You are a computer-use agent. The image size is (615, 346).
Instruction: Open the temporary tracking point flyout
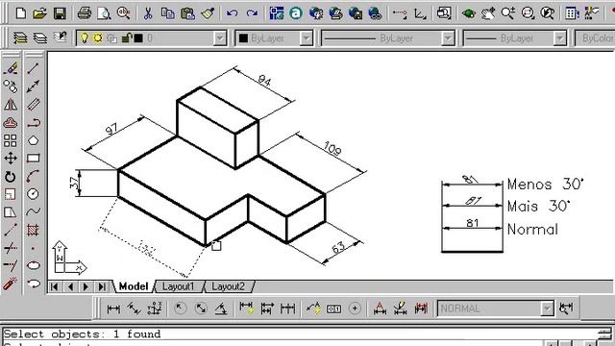tap(400, 13)
